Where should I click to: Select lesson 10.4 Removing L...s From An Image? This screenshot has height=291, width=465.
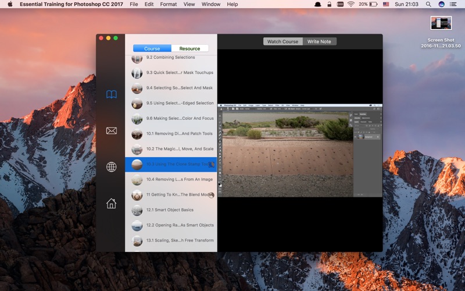point(171,179)
